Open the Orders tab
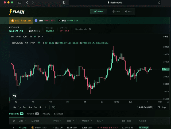Screen dimensions: 171x129 (x=33, y=114)
